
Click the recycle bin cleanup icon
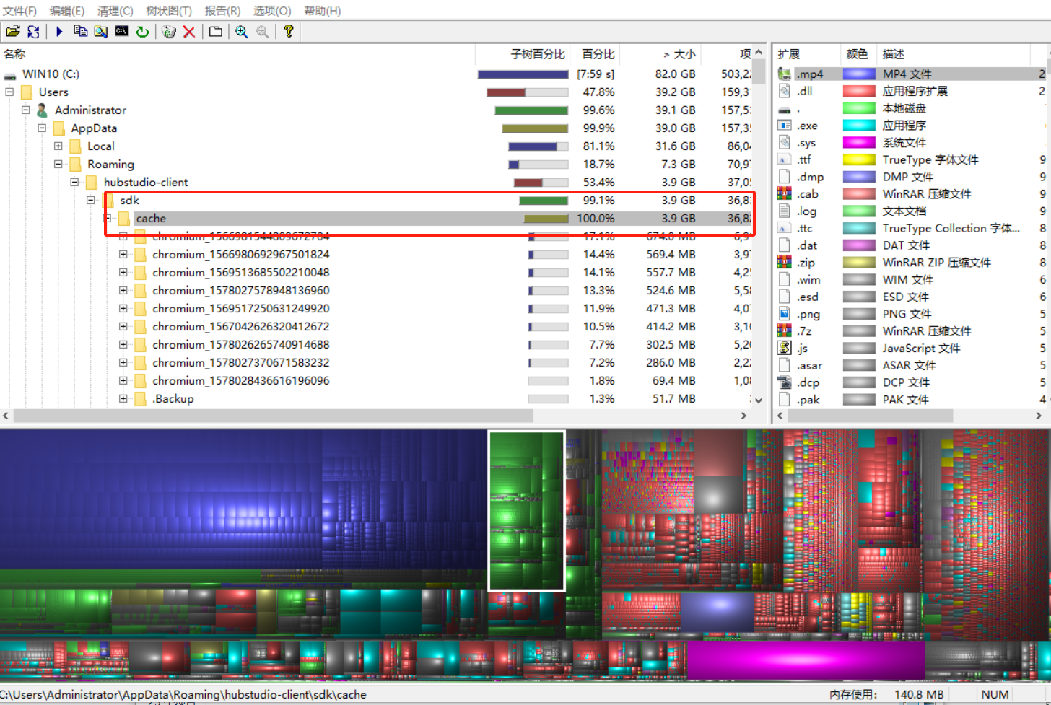click(169, 32)
